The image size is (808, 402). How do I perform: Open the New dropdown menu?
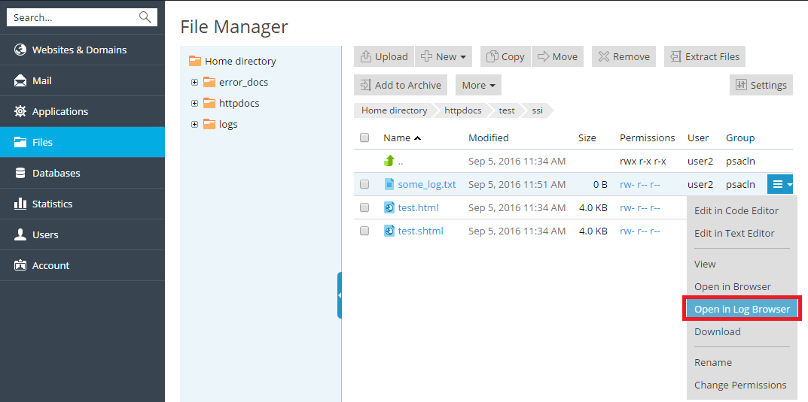[444, 56]
